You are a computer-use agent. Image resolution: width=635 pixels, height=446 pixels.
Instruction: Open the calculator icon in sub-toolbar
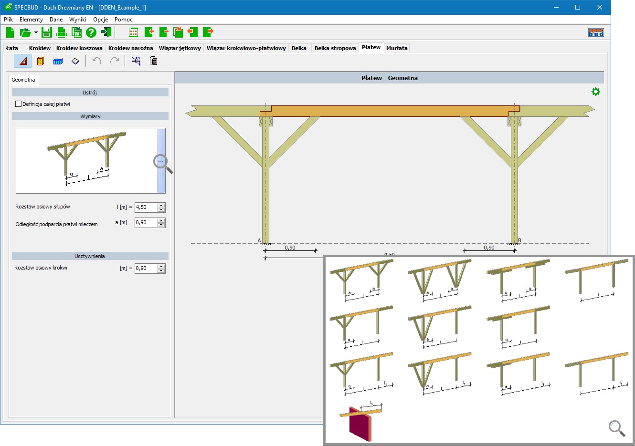[153, 61]
